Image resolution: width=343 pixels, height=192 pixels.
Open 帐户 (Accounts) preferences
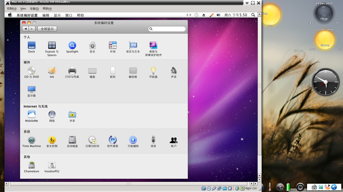coord(174,142)
